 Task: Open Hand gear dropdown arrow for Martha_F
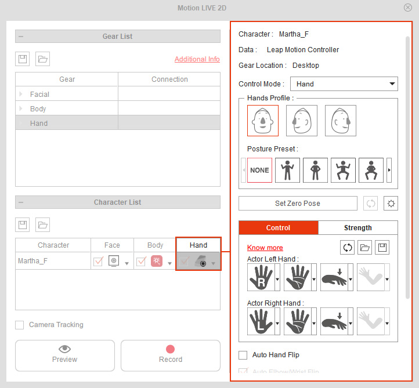pos(213,263)
